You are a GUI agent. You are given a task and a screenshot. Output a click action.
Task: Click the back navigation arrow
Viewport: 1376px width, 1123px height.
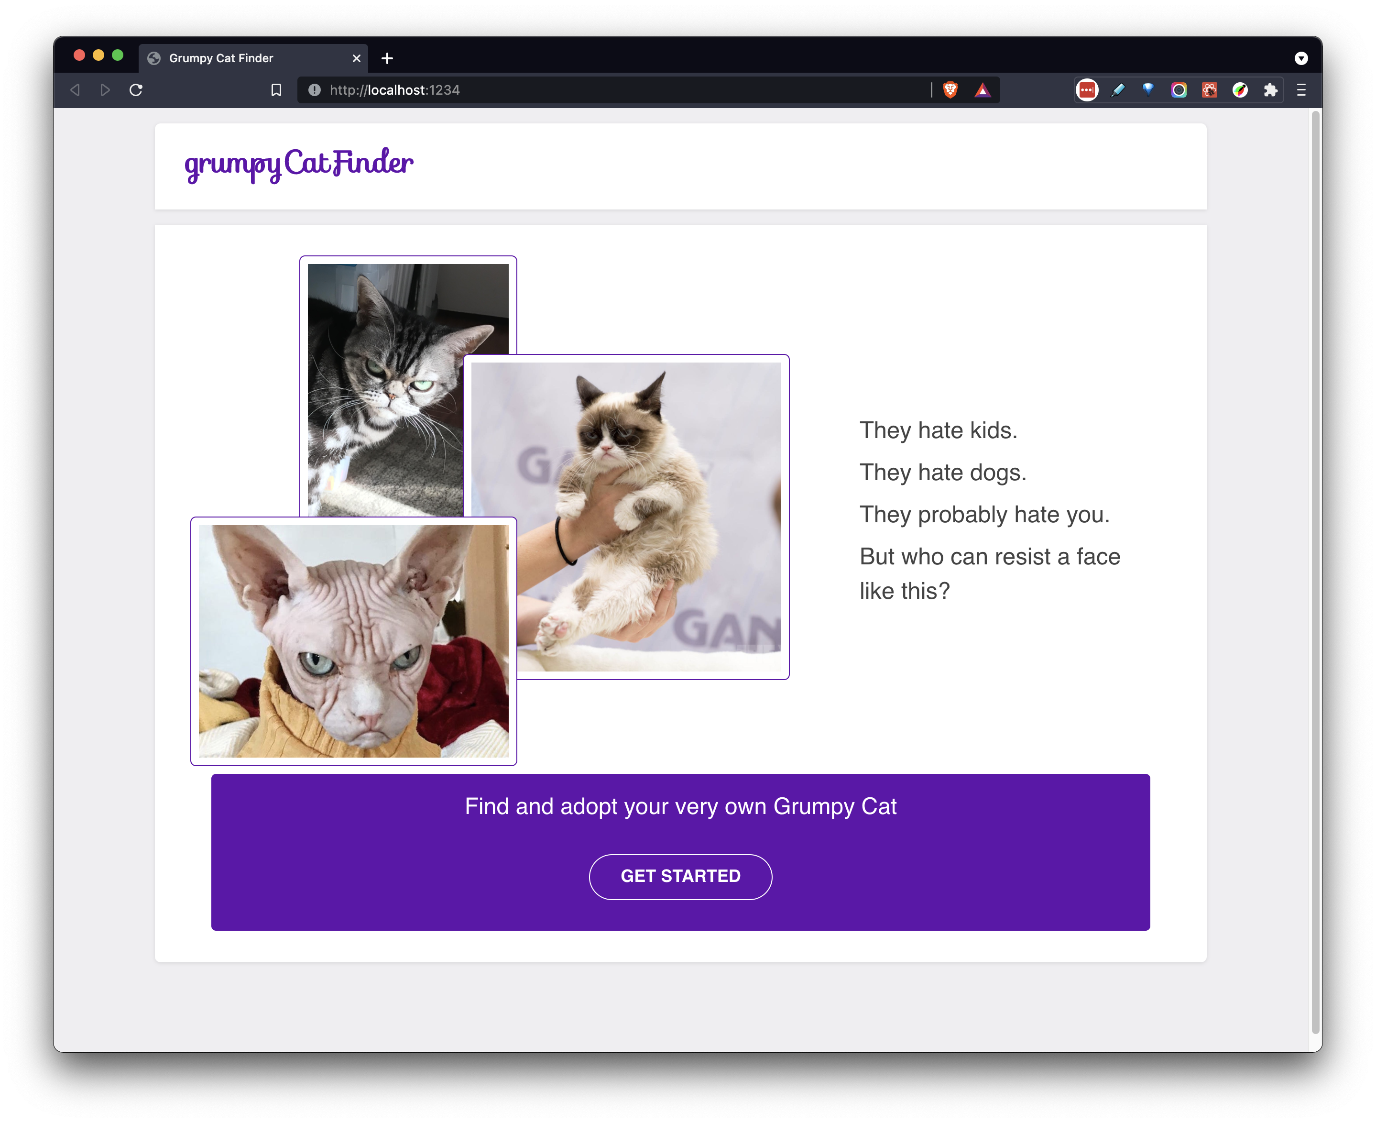click(x=75, y=90)
